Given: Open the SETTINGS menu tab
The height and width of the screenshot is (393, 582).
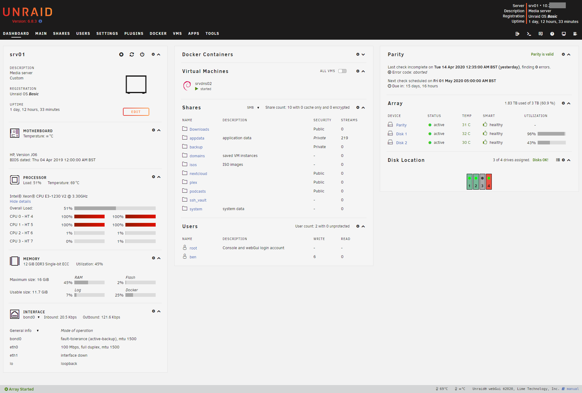Looking at the screenshot, I should pos(107,34).
